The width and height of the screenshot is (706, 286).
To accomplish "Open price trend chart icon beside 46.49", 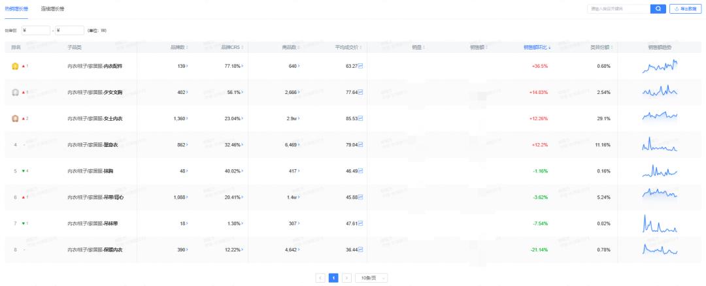I will point(361,171).
